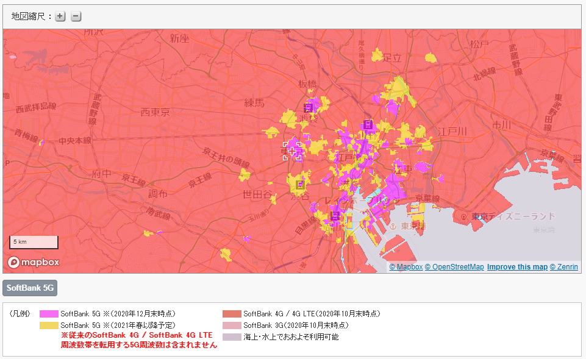Click the 東京港 map label

(413, 226)
